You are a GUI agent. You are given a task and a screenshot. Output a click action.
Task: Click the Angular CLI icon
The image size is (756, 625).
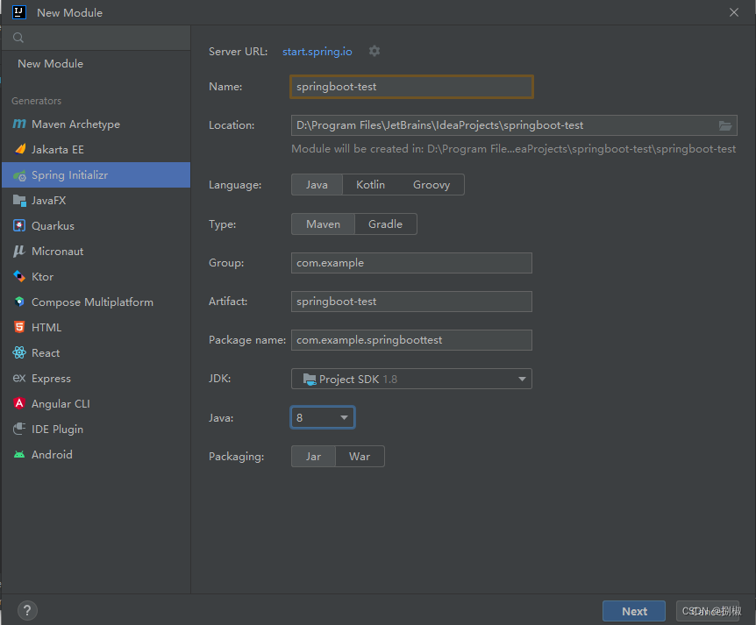(x=19, y=403)
